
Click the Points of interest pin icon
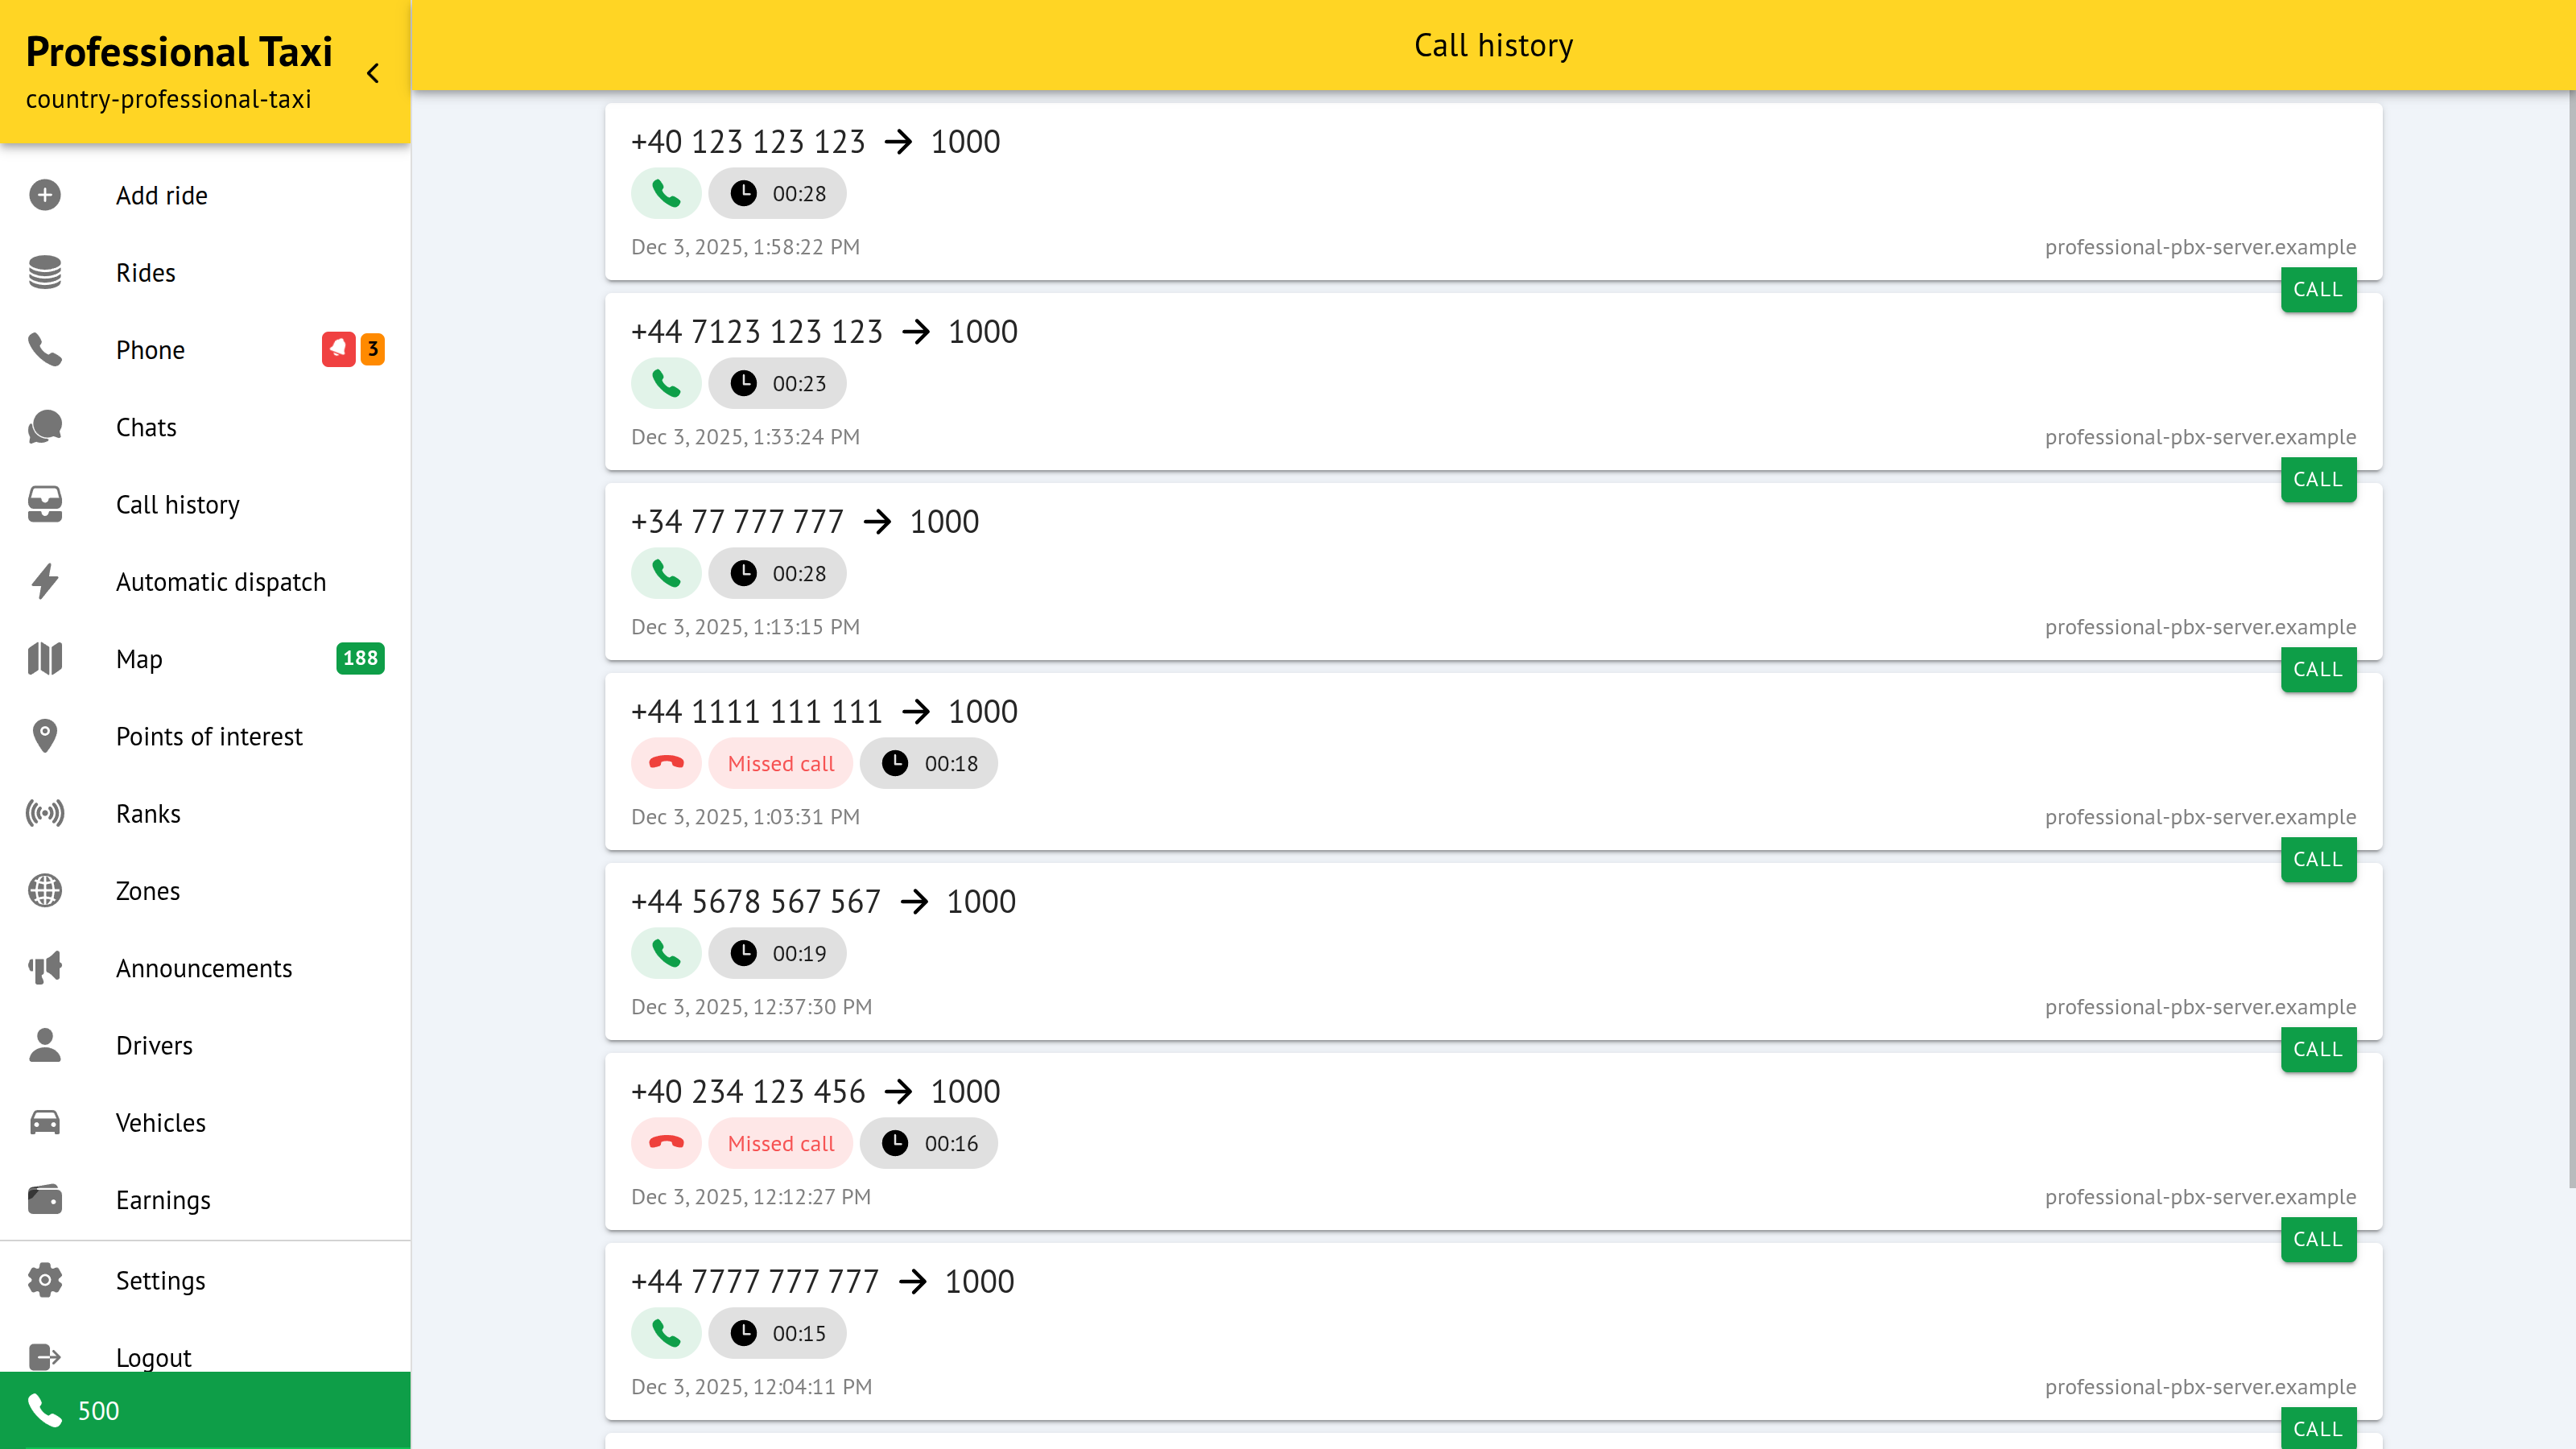[x=45, y=736]
